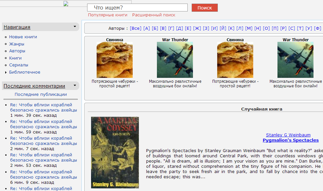Select Сериалы in navigation menu
Image resolution: width=323 pixels, height=191 pixels.
click(19, 65)
